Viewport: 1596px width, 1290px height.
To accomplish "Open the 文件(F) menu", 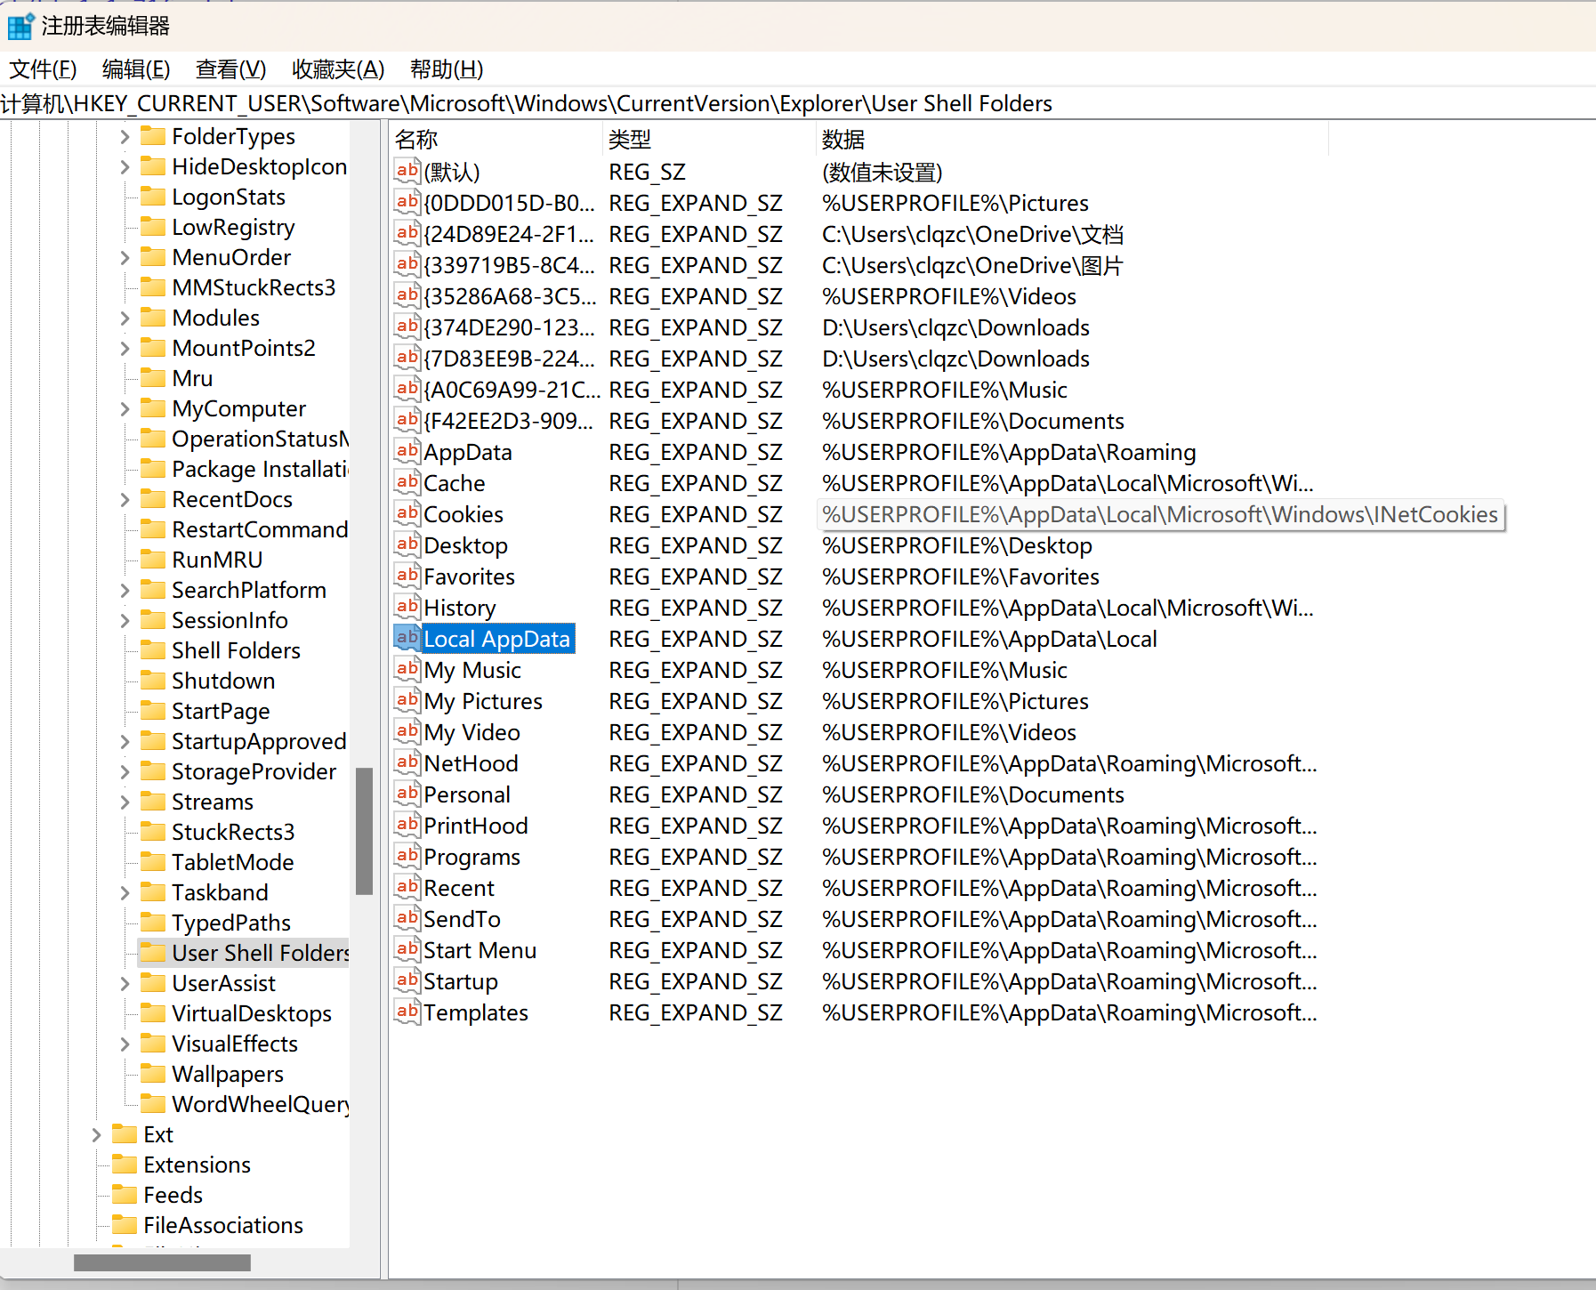I will coord(43,69).
